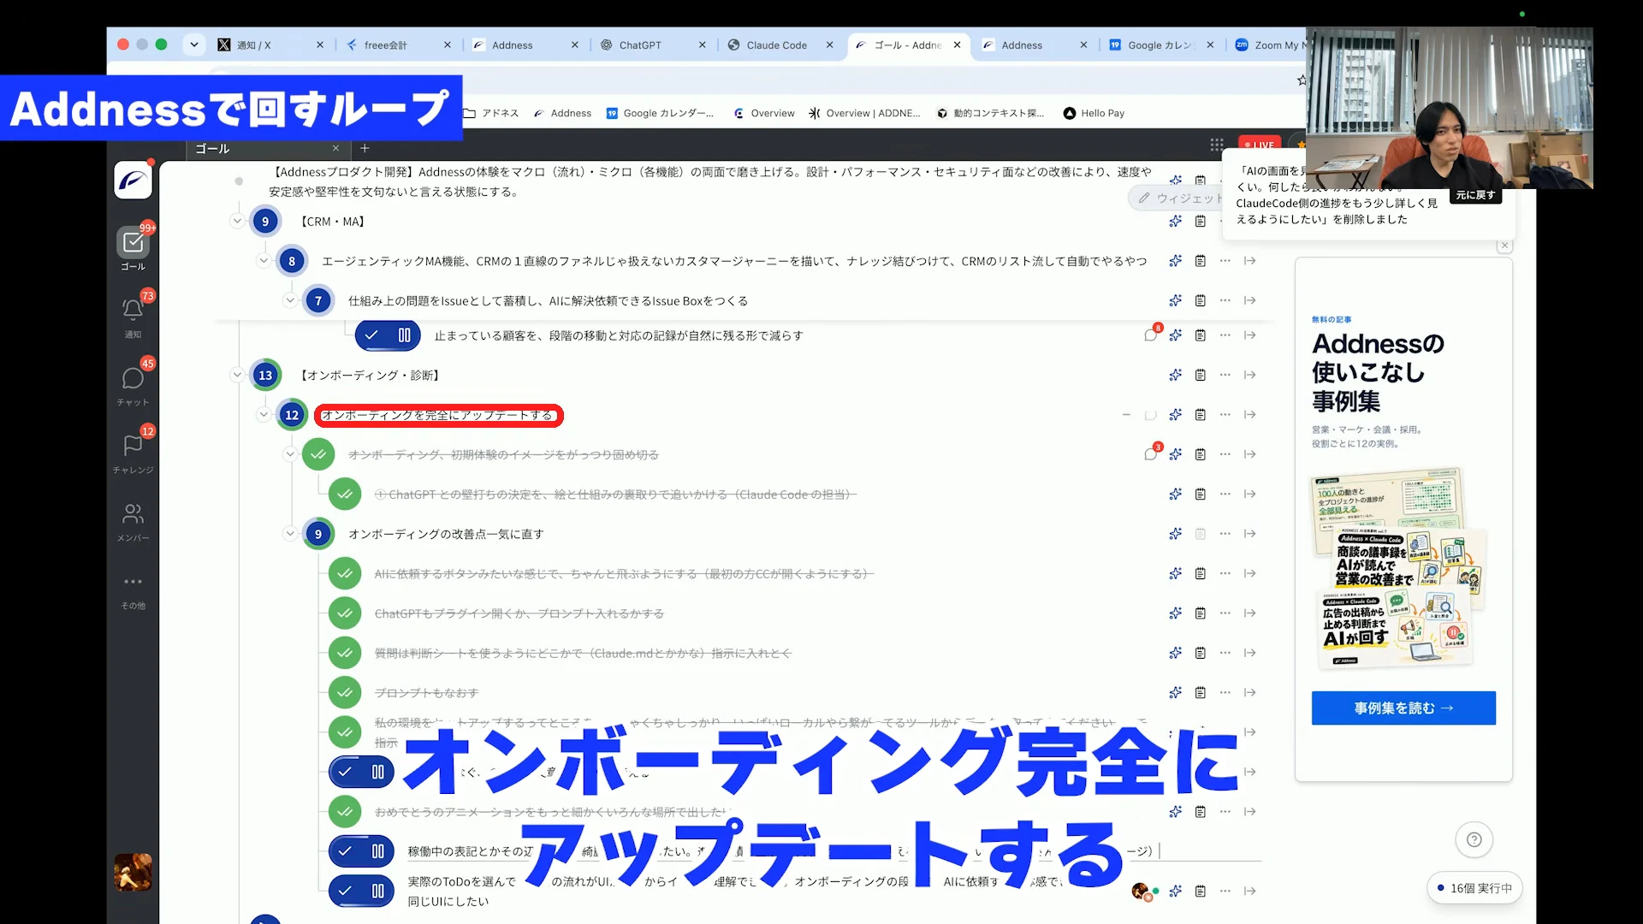Open the 通知 bell sidebar icon

133,310
